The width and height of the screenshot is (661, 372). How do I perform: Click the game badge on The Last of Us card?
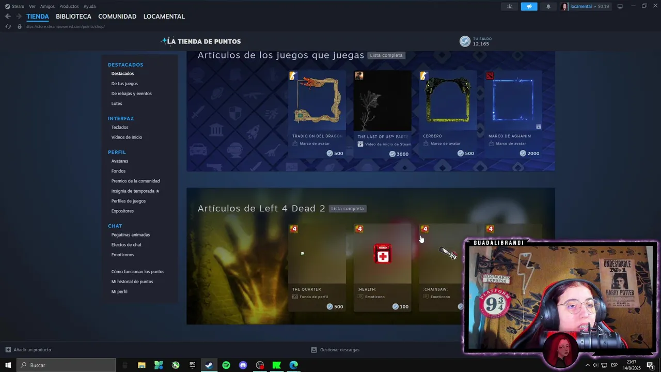[359, 76]
